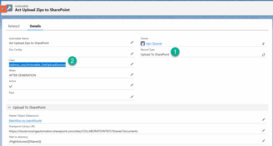Viewport: 273px width, 146px height.
Task: Edit Master Object Datasource pencil icon
Action: point(263,120)
